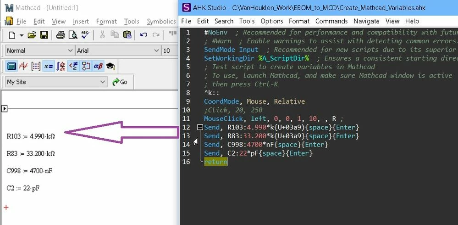The height and width of the screenshot is (225, 458).
Task: Click 'CoordMode, Mouse, Relative' on line 9
Action: [x=254, y=101]
